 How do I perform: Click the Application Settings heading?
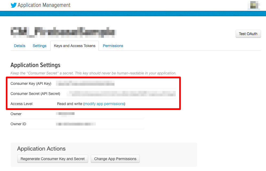tap(35, 65)
